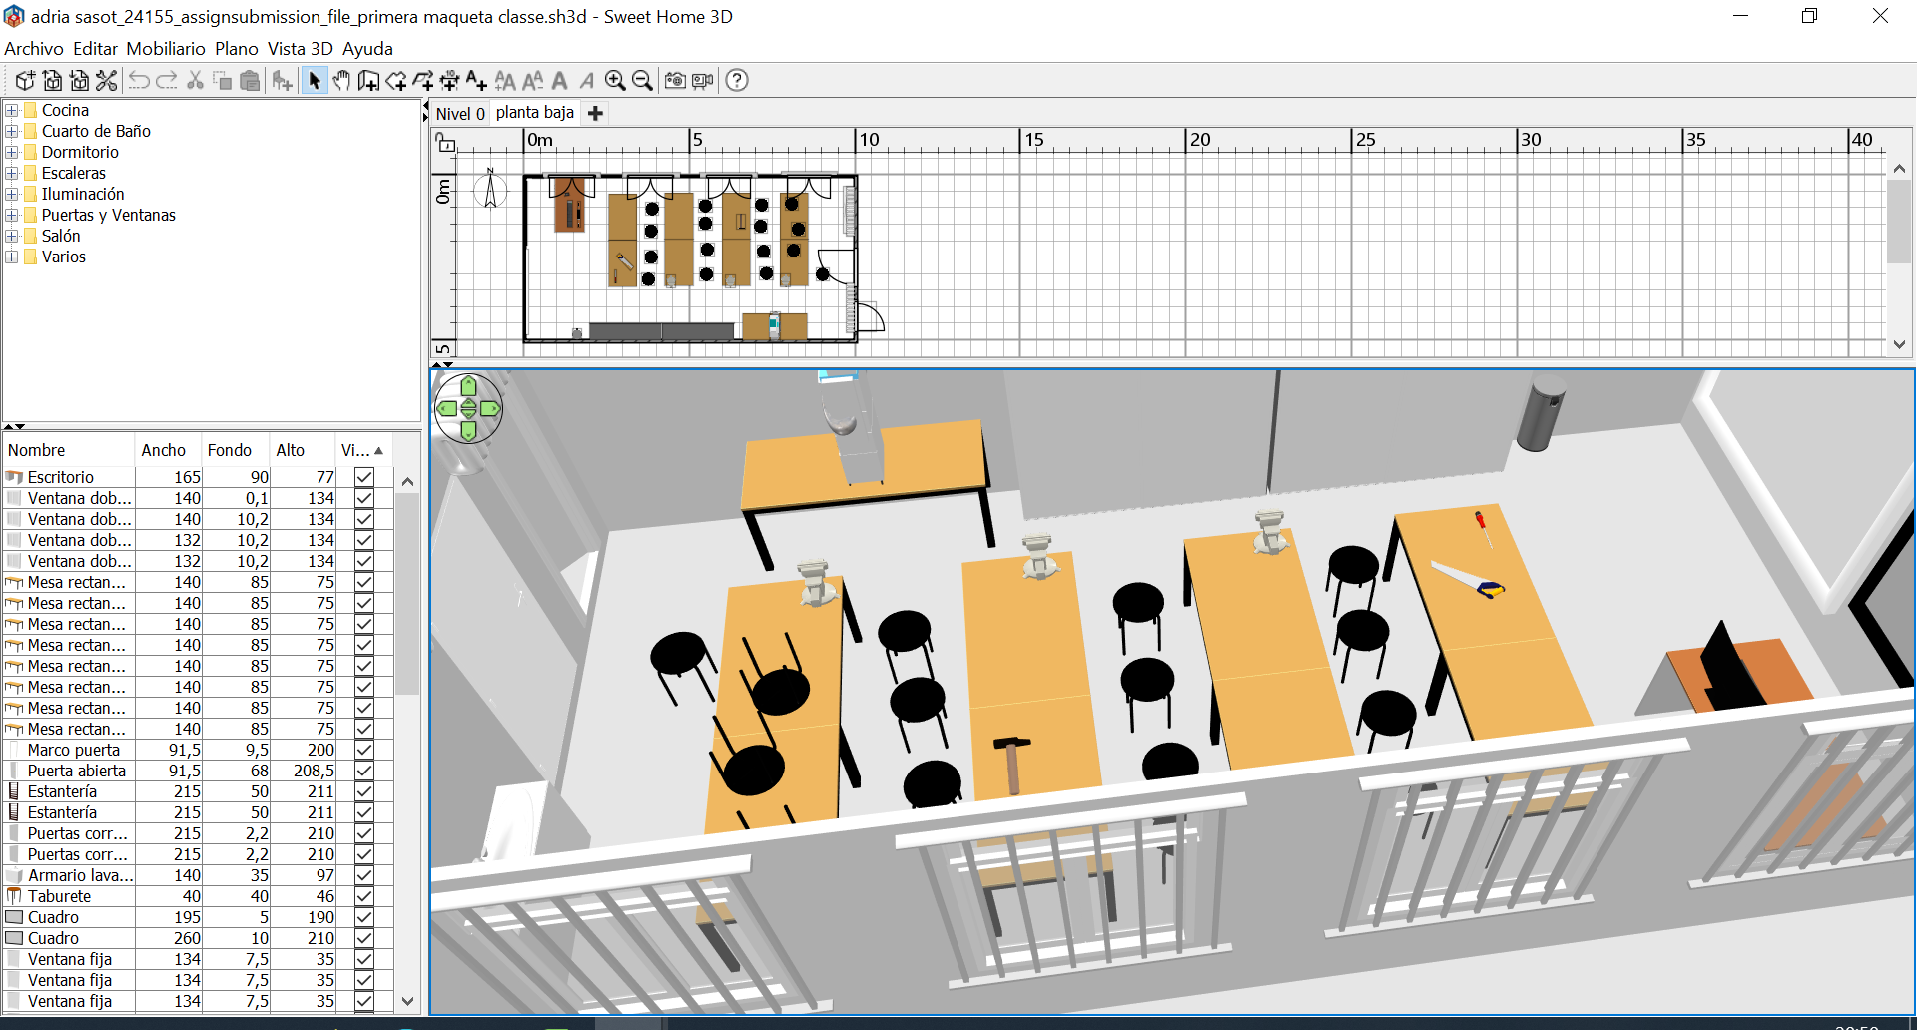
Task: Click the Create photo camera icon
Action: tap(675, 81)
